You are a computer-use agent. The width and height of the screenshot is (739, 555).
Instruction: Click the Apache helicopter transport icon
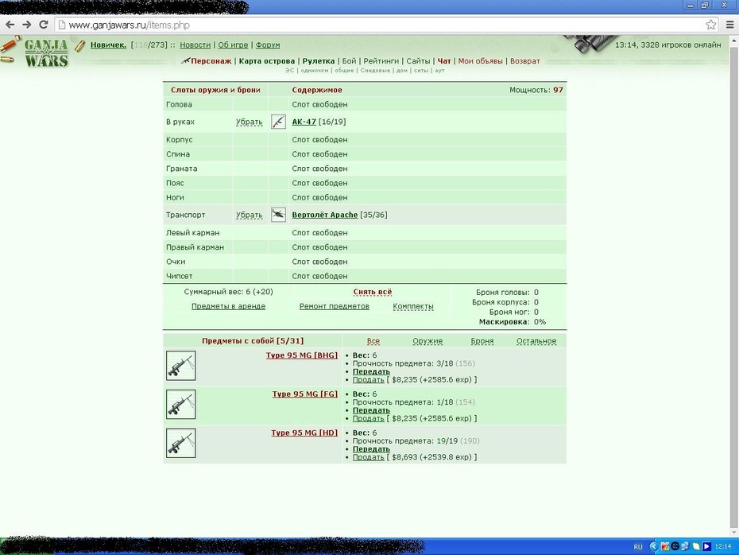(x=278, y=215)
